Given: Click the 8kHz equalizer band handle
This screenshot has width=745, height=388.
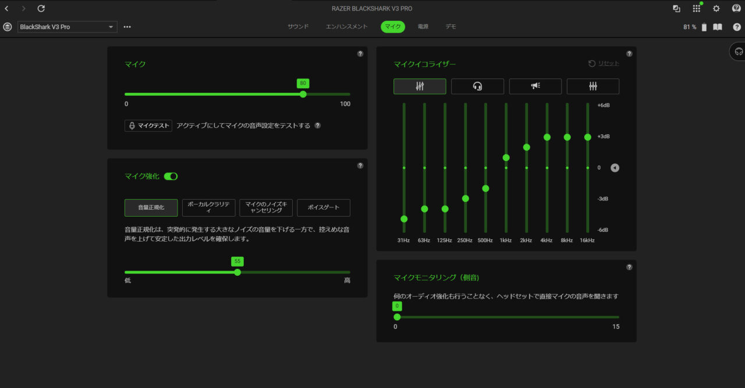Looking at the screenshot, I should pyautogui.click(x=567, y=137).
